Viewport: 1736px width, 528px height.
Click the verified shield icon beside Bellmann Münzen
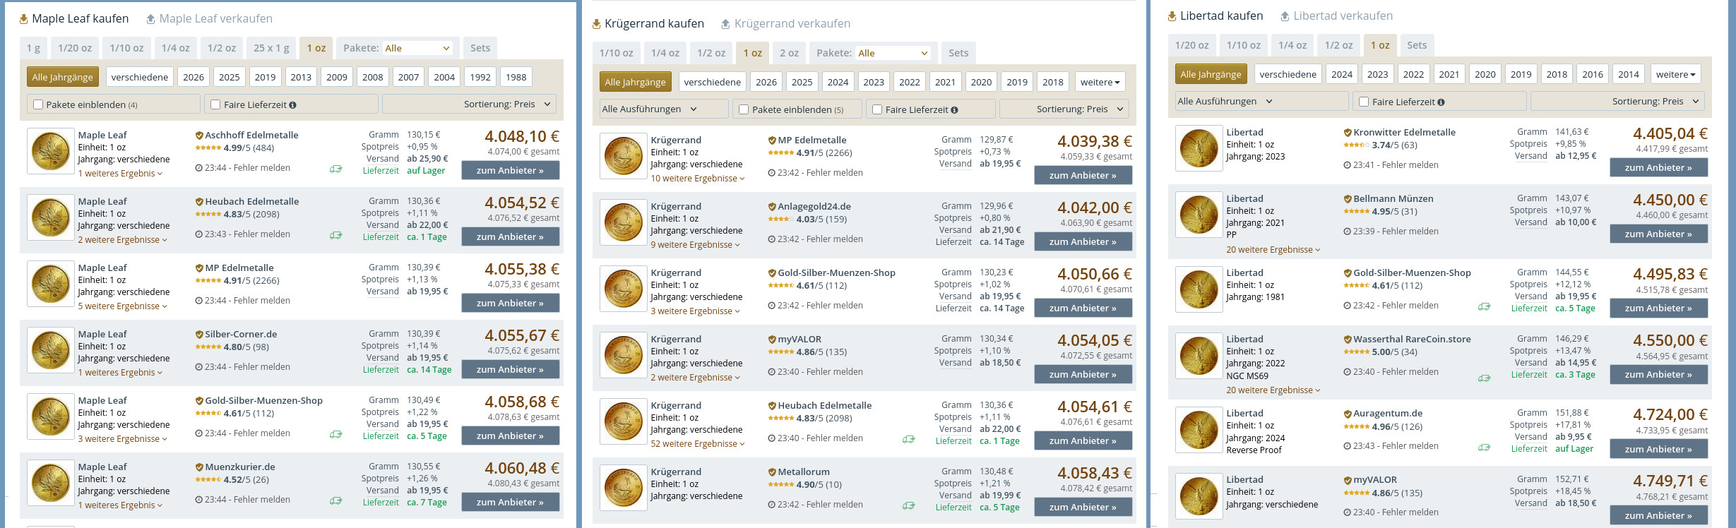(x=1348, y=199)
